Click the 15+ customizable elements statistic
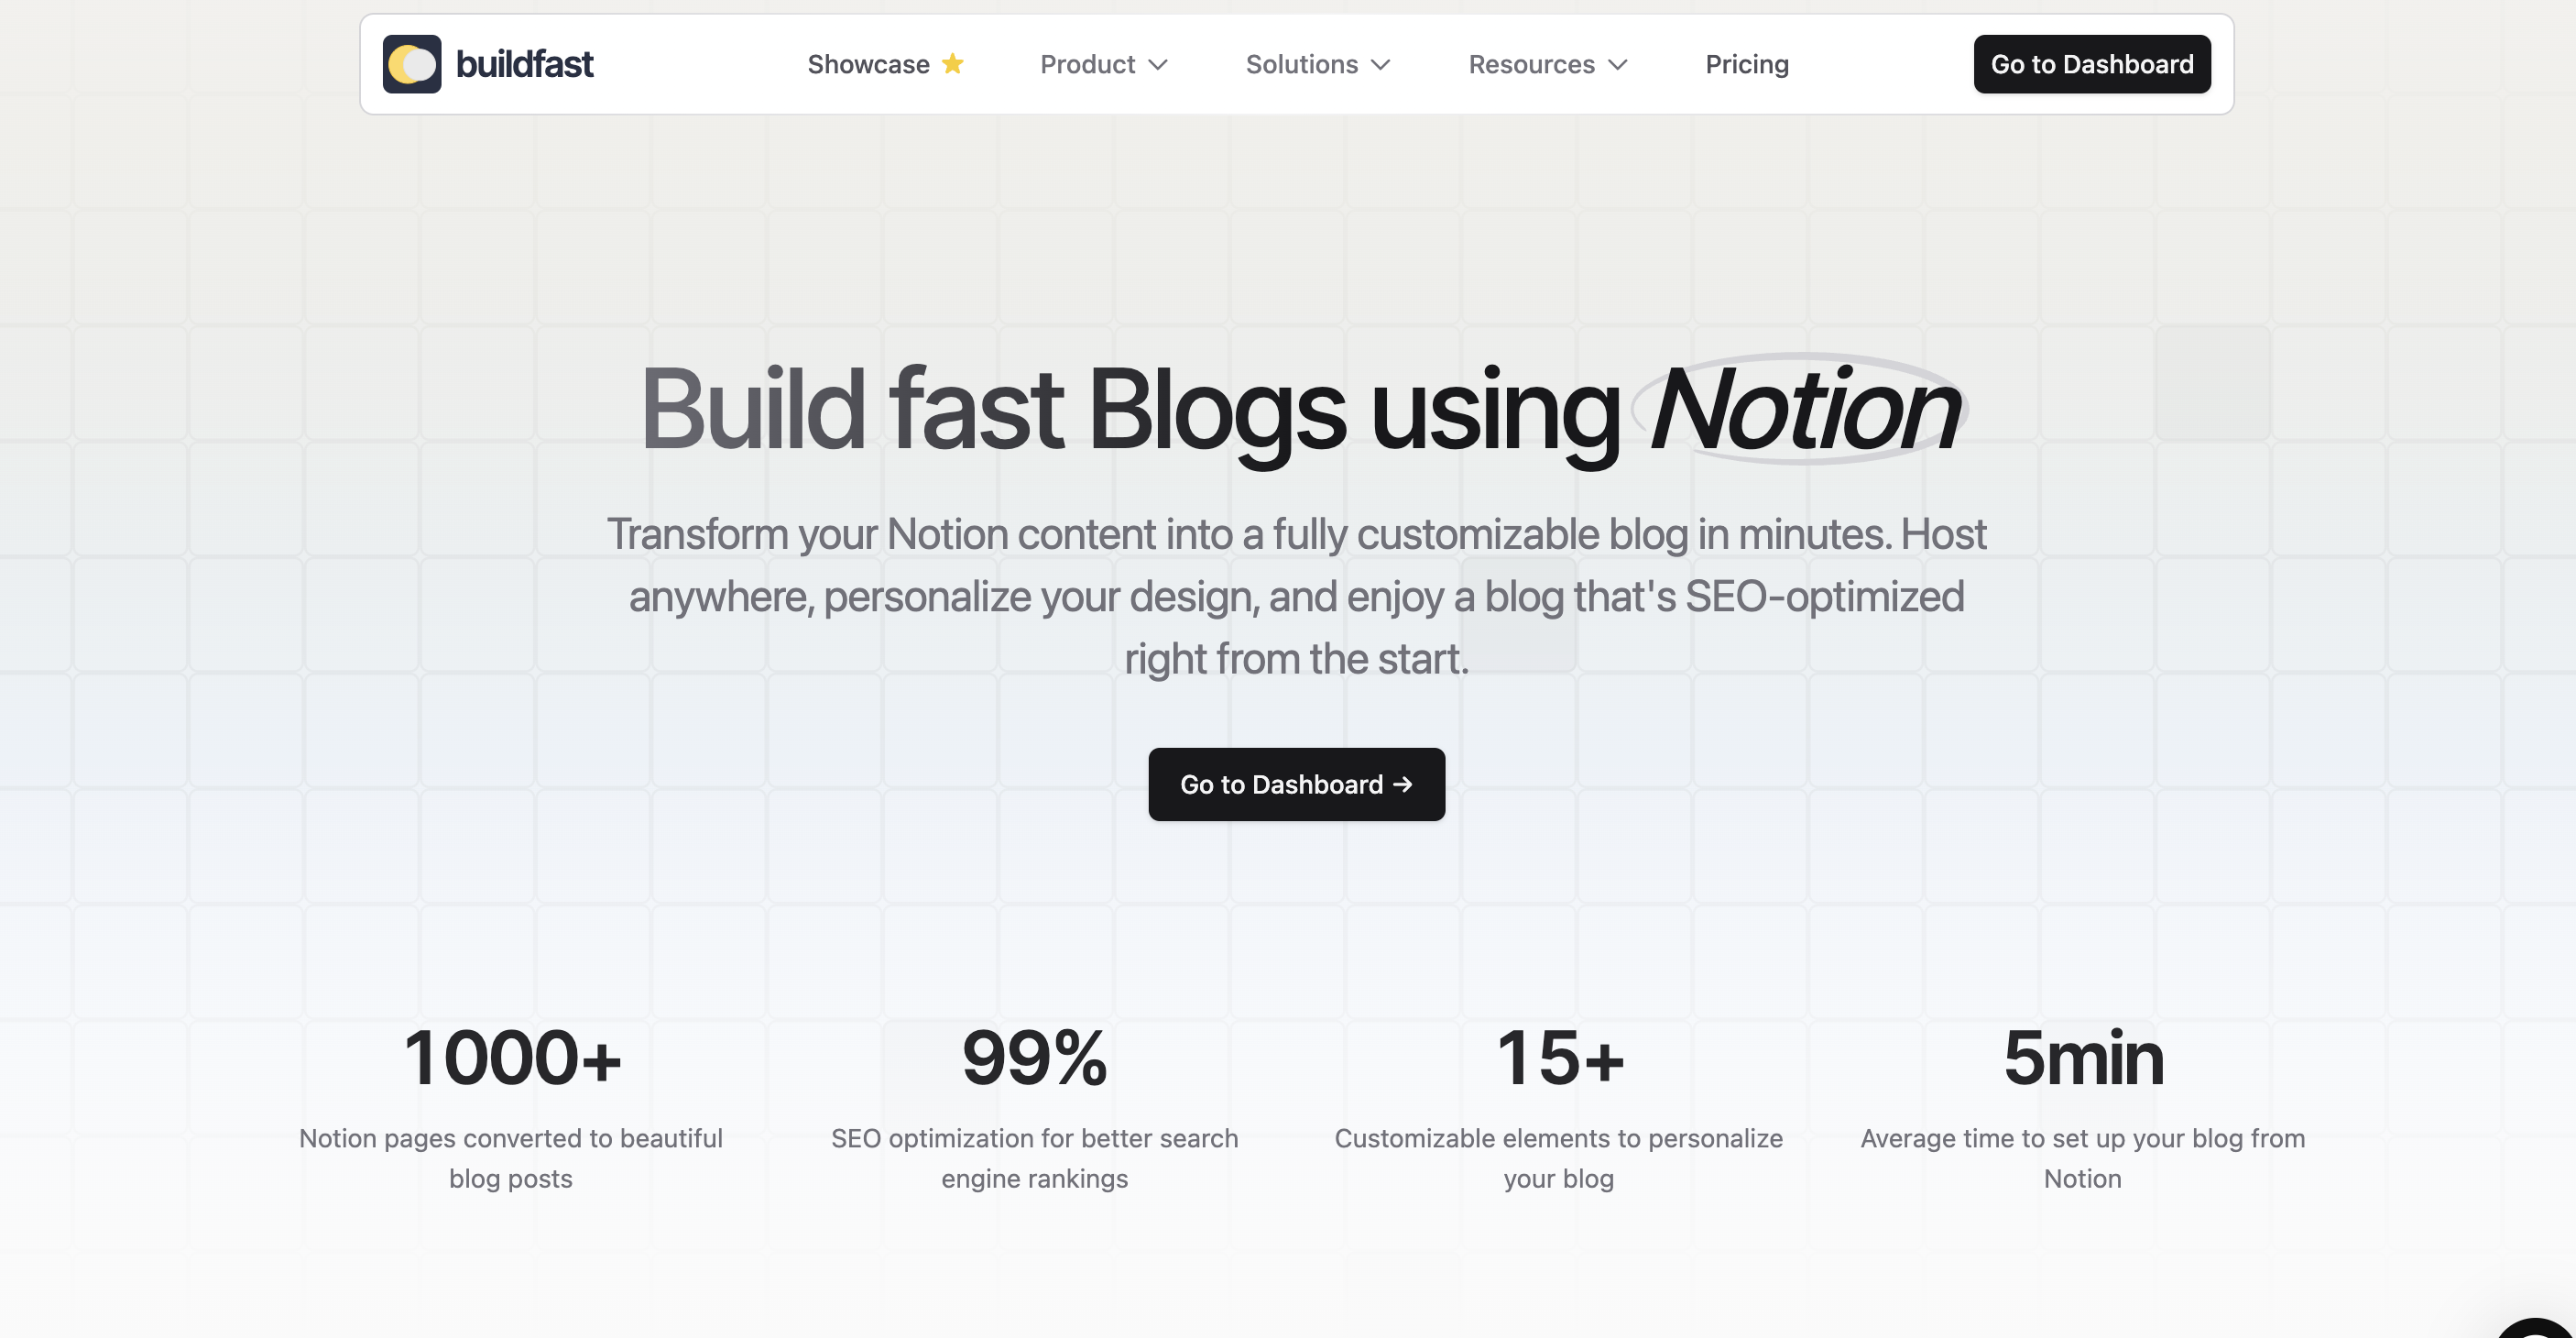2576x1338 pixels. pyautogui.click(x=1558, y=1058)
